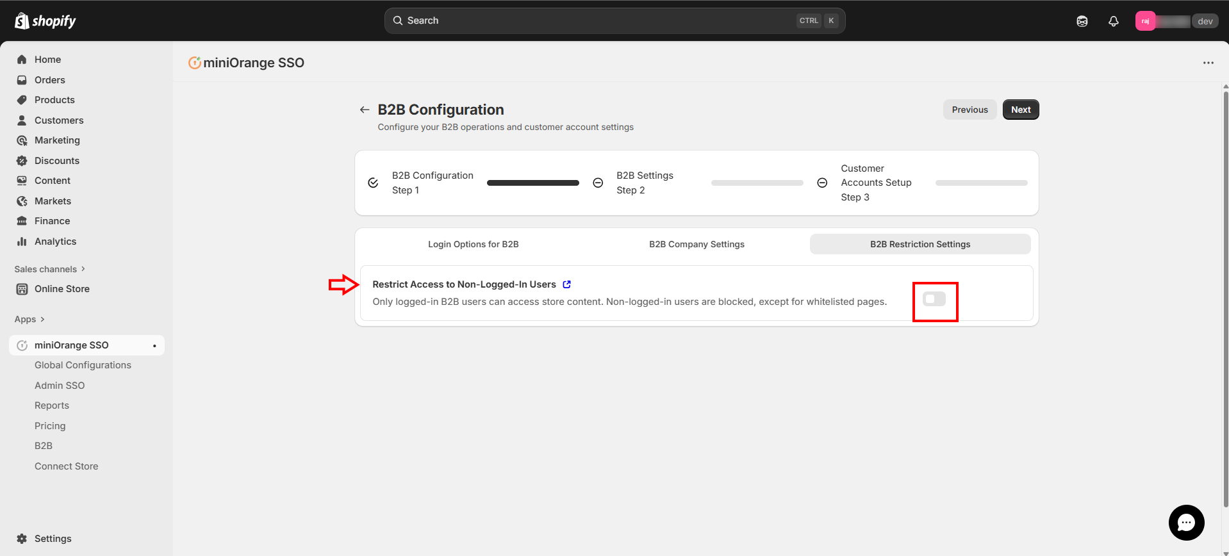
Task: Switch to B2B Company Settings tab
Action: point(697,244)
